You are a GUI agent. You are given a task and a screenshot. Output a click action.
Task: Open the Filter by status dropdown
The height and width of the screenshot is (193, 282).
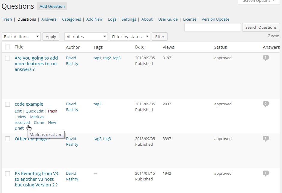[x=130, y=37]
